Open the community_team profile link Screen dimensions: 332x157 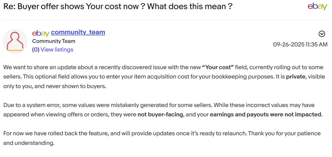[x=78, y=32]
